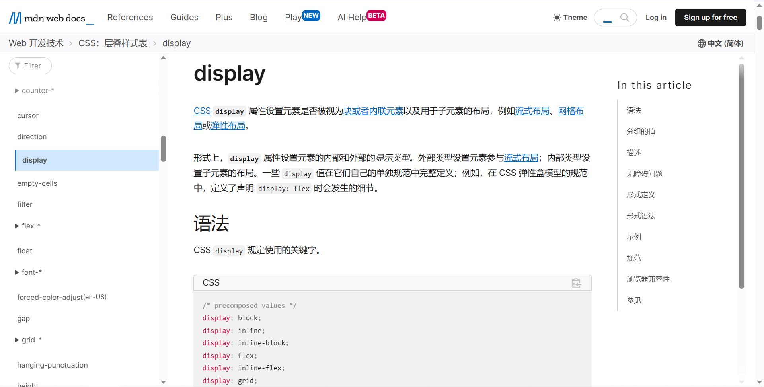The width and height of the screenshot is (764, 387).
Task: Open search using the magnifier icon
Action: point(624,17)
